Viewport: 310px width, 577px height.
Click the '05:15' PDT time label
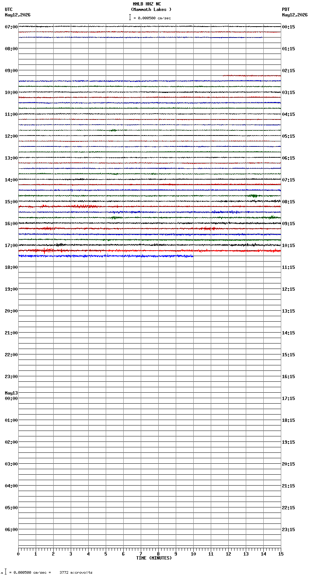[x=288, y=136]
